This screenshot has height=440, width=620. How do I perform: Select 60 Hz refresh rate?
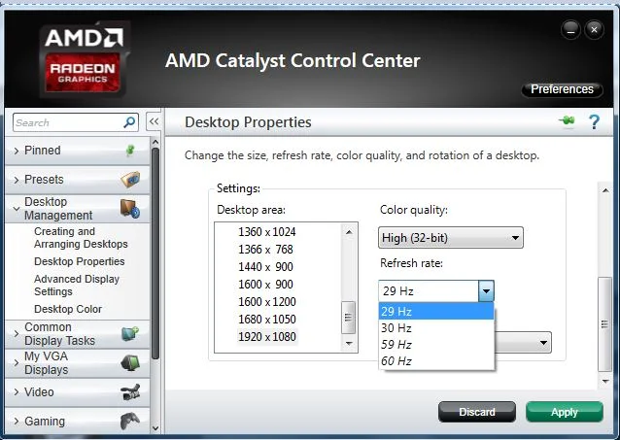tap(436, 361)
